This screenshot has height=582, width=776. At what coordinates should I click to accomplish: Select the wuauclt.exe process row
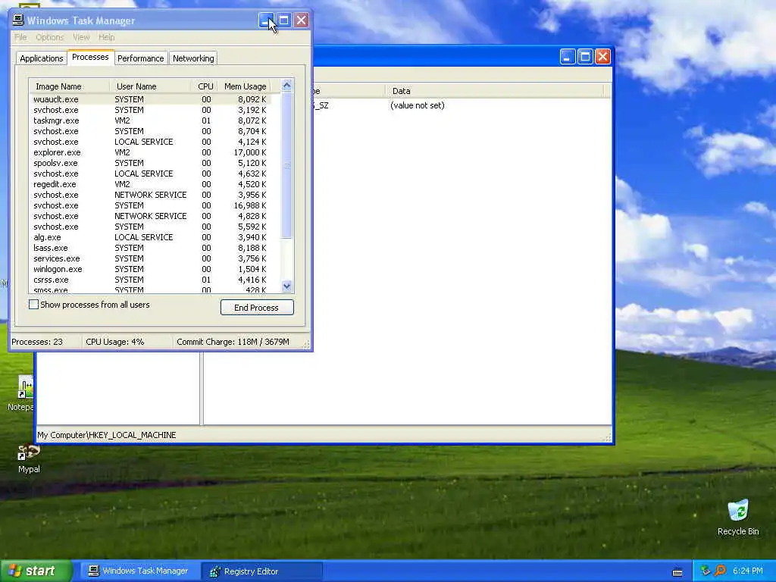151,99
